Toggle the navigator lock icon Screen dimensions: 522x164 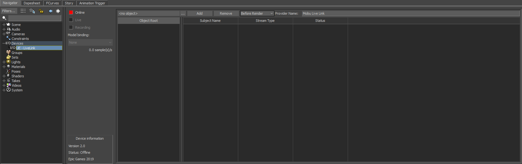point(41,11)
